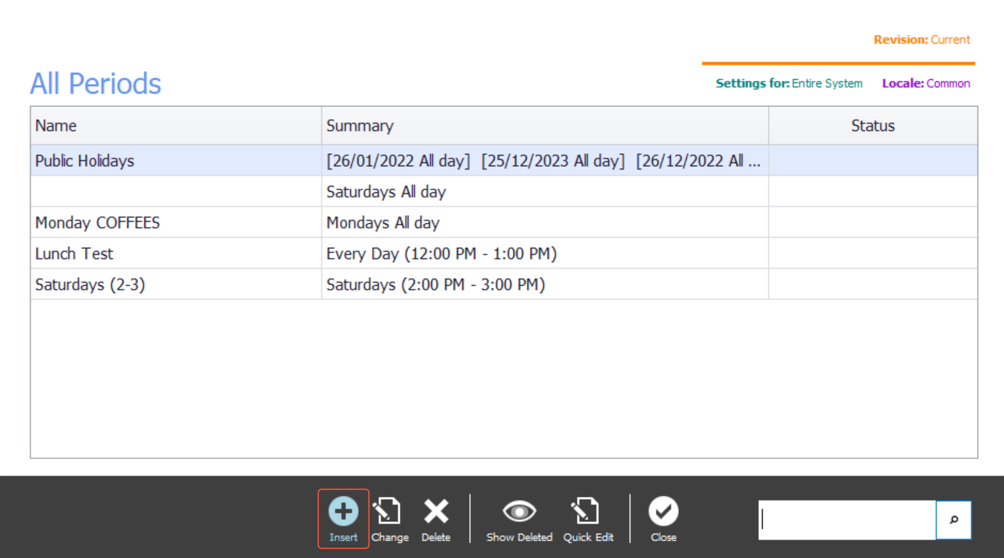Open the Quick Edit icon
This screenshot has height=558, width=1004.
(x=585, y=511)
